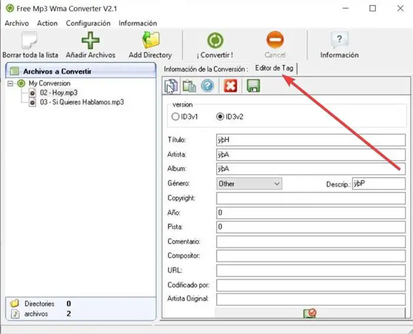Click the archivos count label
Viewport: 413px width, 334px height.
(36, 314)
